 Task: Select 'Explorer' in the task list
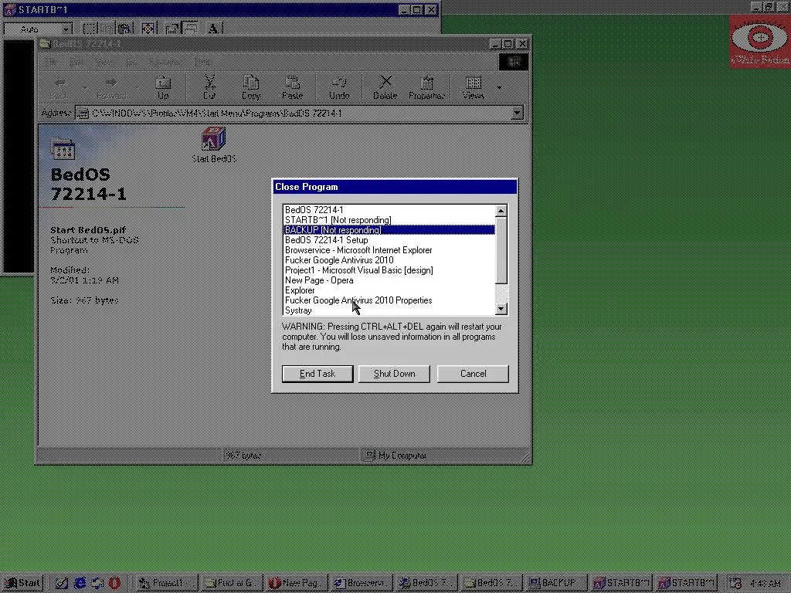389,290
